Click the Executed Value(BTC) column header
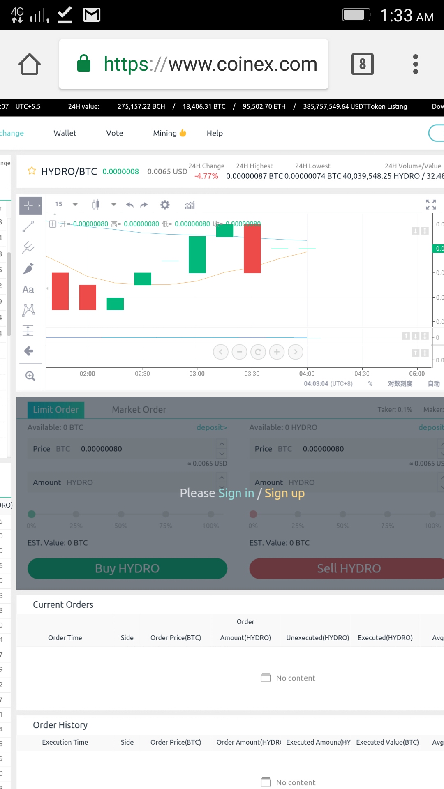 387,742
